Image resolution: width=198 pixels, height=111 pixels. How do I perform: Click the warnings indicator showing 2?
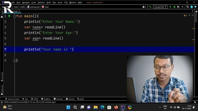(x=185, y=15)
